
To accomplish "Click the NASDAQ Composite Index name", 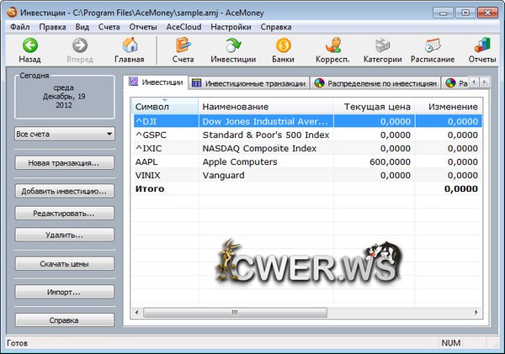I will 259,148.
